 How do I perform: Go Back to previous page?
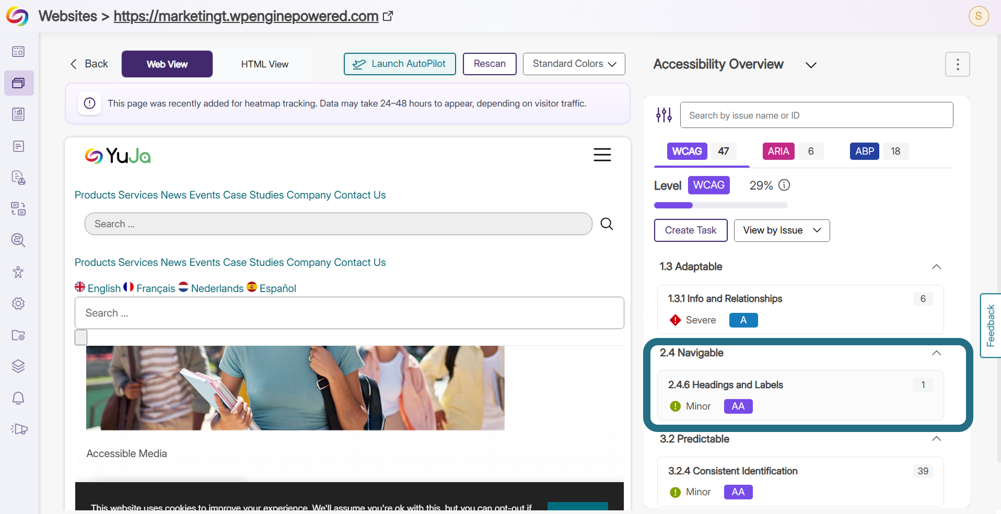pyautogui.click(x=89, y=64)
